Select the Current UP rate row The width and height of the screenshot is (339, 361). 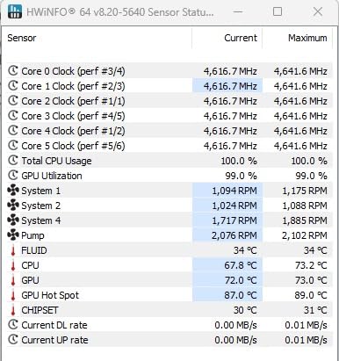(x=169, y=340)
